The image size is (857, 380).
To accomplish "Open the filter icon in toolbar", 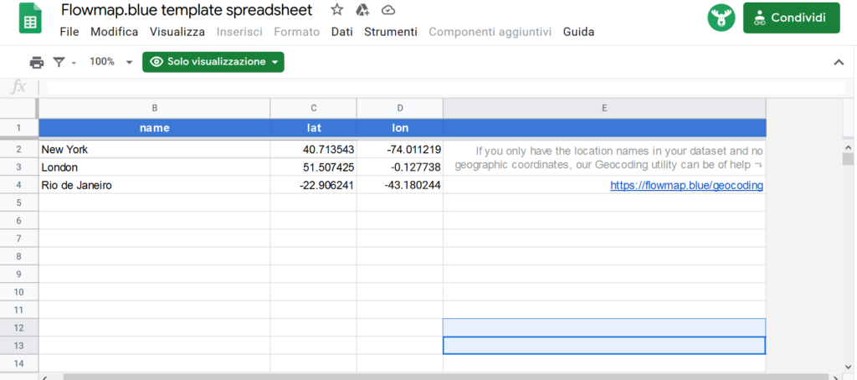I will click(59, 62).
